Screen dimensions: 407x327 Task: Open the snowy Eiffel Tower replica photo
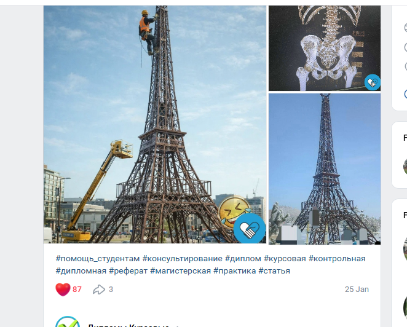pyautogui.click(x=325, y=169)
